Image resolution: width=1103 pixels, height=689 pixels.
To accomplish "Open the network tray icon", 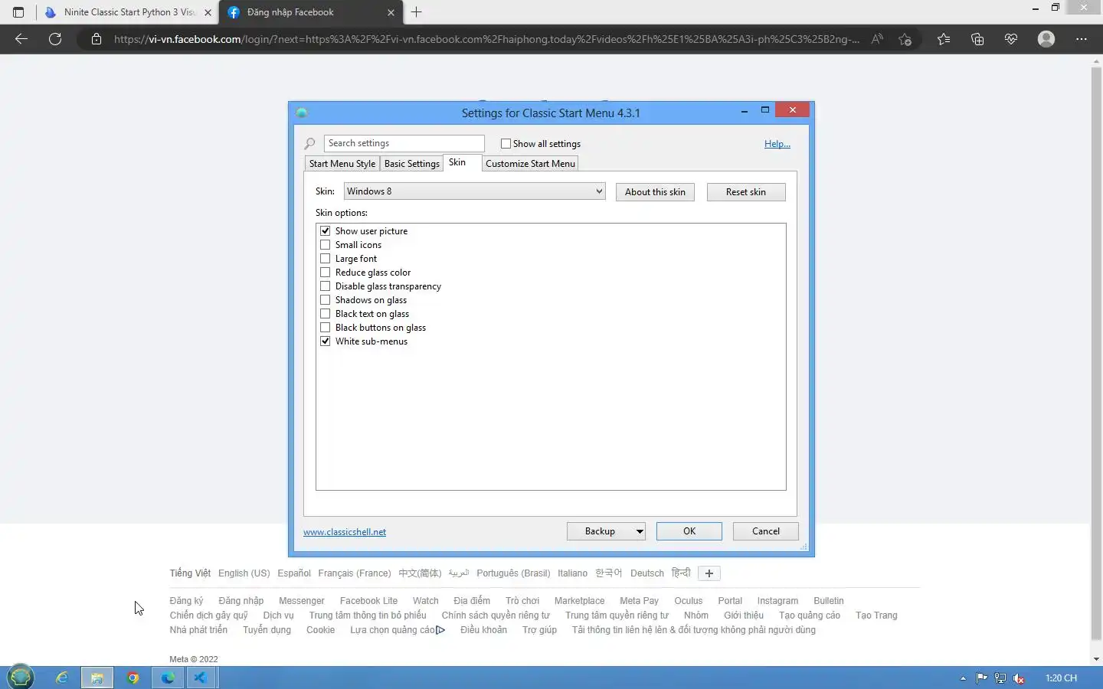I will (x=1000, y=678).
